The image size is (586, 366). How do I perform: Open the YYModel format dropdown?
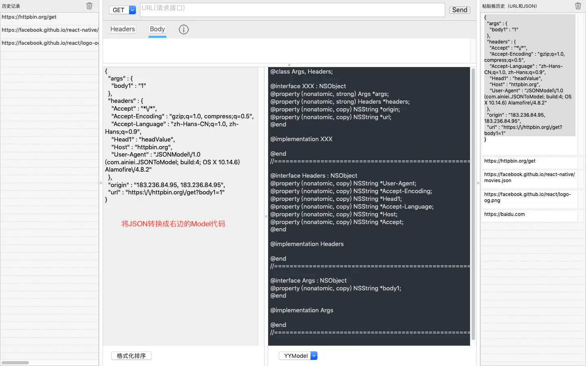point(298,356)
